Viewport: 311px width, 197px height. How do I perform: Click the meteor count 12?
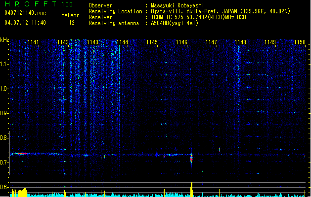coord(72,23)
